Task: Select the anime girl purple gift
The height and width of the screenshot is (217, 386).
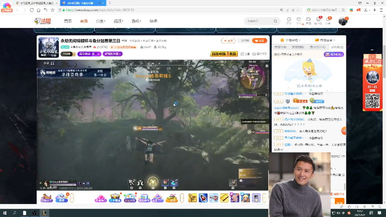Action: (235, 198)
